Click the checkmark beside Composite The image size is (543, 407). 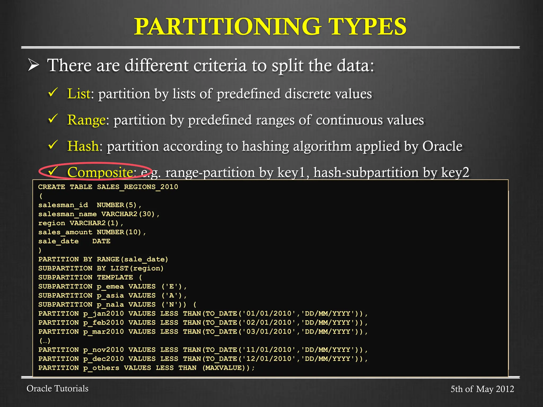pyautogui.click(x=53, y=171)
